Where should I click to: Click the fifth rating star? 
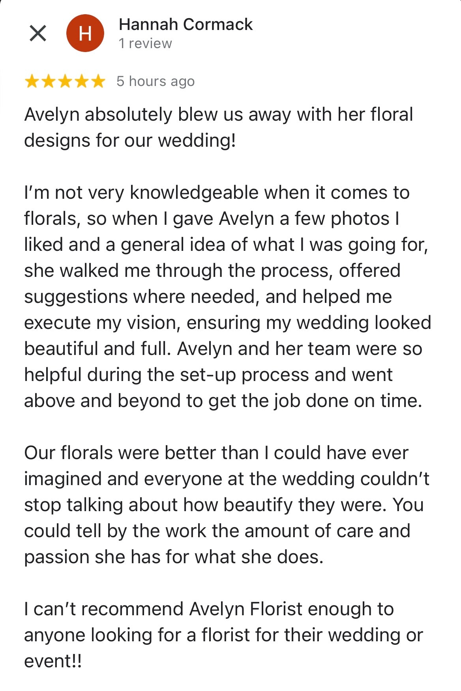click(97, 81)
